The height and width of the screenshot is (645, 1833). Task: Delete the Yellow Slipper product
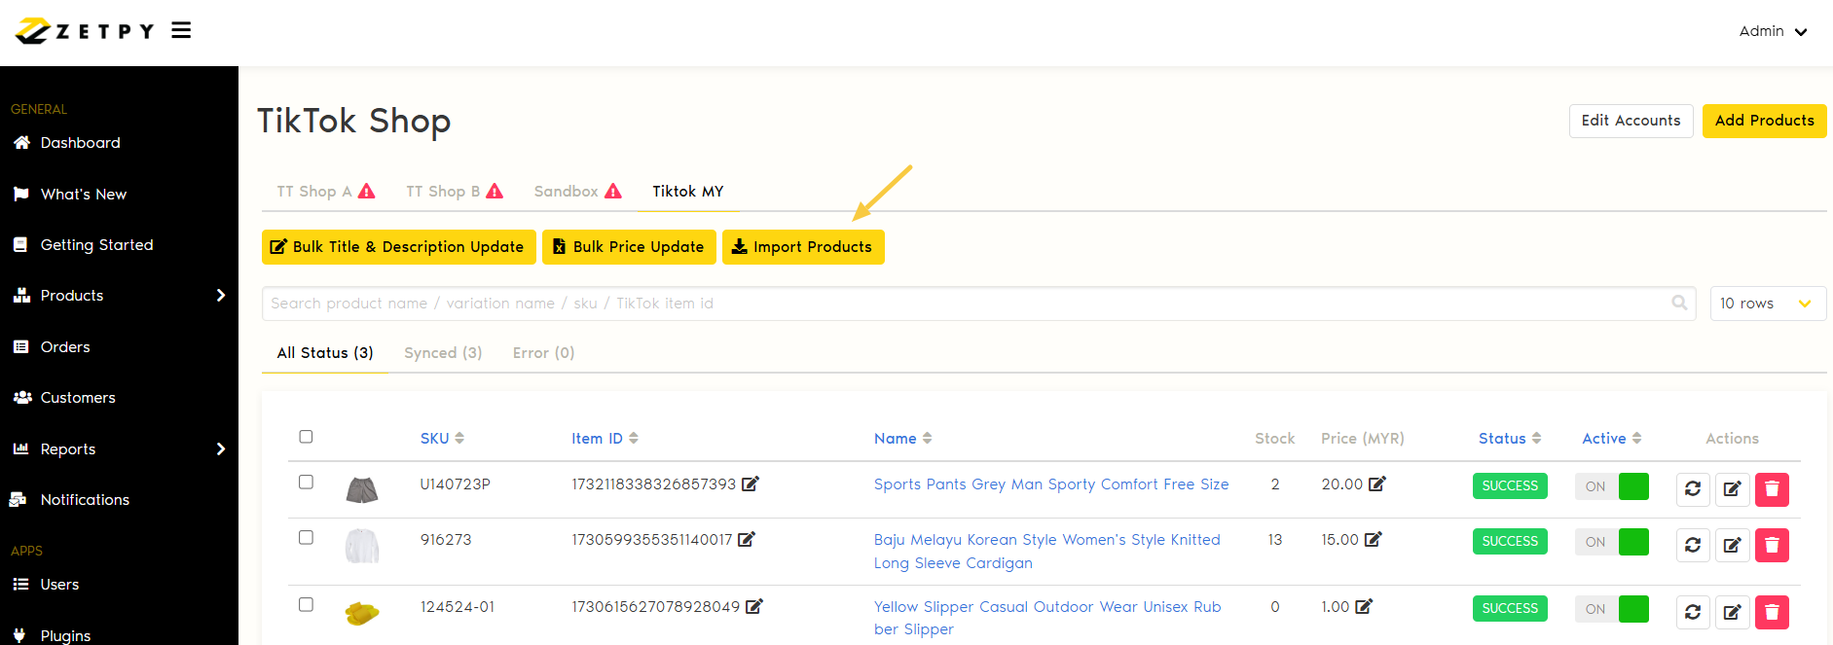1772,612
